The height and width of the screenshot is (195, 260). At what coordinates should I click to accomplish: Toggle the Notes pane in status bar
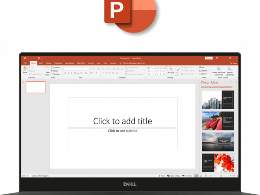pos(162,176)
